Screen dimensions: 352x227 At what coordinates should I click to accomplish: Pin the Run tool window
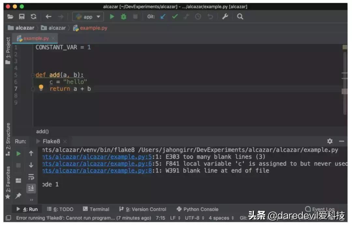tap(19, 195)
